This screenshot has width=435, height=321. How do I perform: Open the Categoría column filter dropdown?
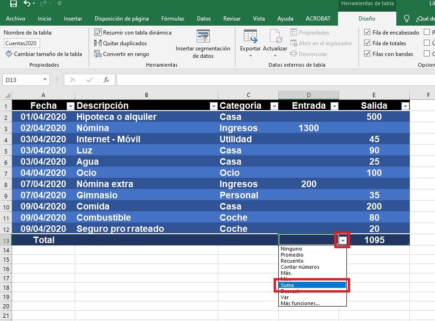tap(274, 106)
